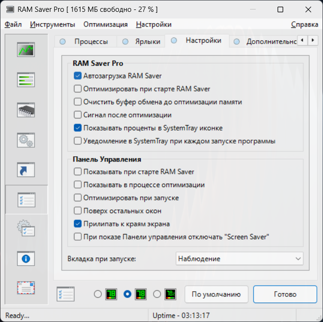Open the blue info sidebar icon
323x322 pixels.
click(26, 259)
